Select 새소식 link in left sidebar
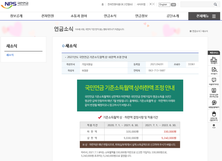Screen dimensions: 222x161 10,55
